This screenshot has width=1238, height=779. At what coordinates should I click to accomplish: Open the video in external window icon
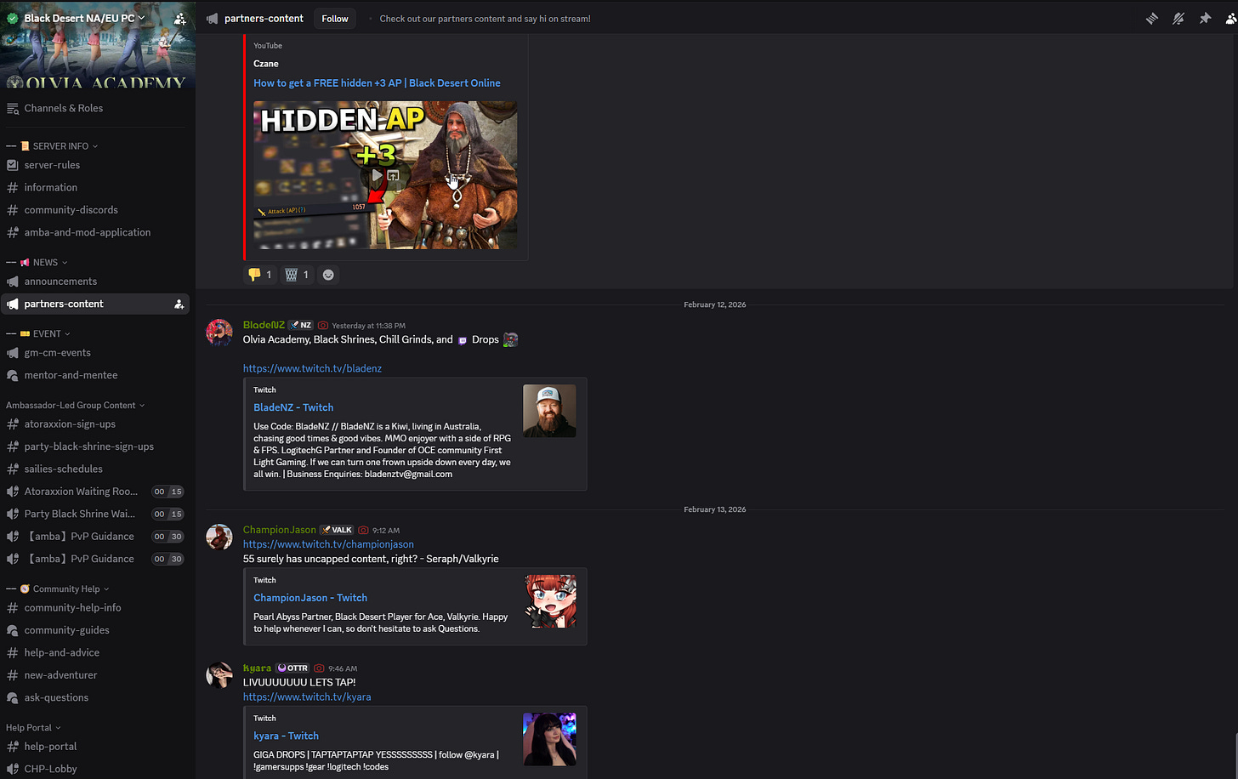[393, 175]
